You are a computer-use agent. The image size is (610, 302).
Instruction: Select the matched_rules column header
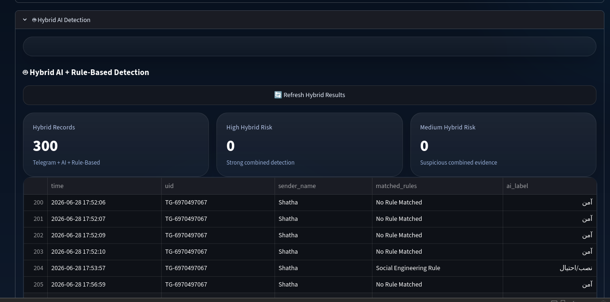437,186
